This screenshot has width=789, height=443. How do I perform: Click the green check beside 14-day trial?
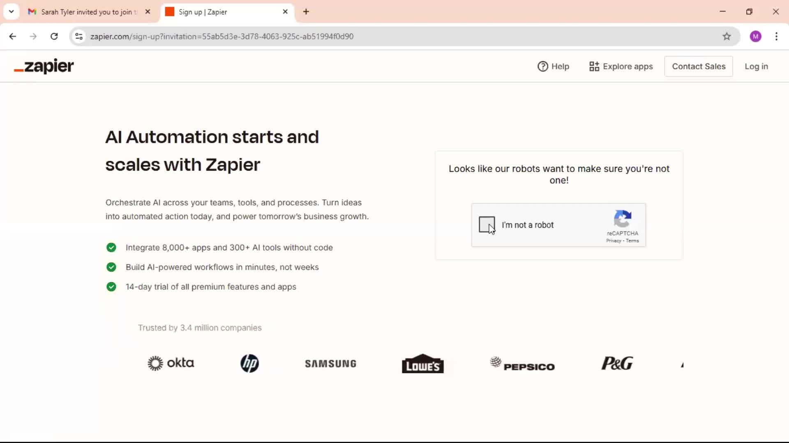pyautogui.click(x=111, y=287)
